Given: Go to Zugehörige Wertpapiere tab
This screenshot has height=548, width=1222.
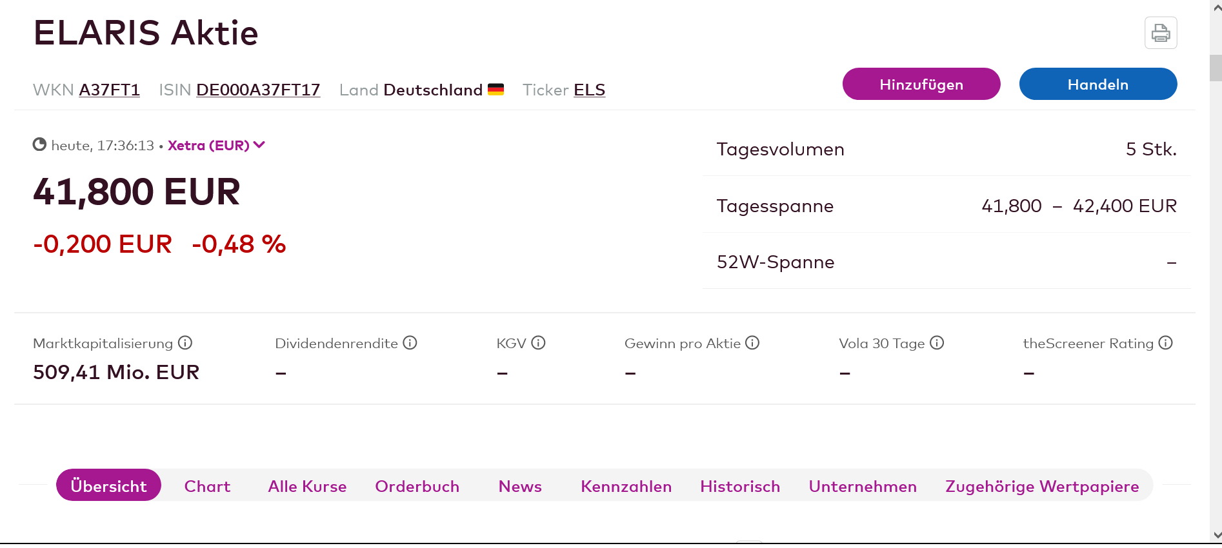Looking at the screenshot, I should click(1042, 486).
